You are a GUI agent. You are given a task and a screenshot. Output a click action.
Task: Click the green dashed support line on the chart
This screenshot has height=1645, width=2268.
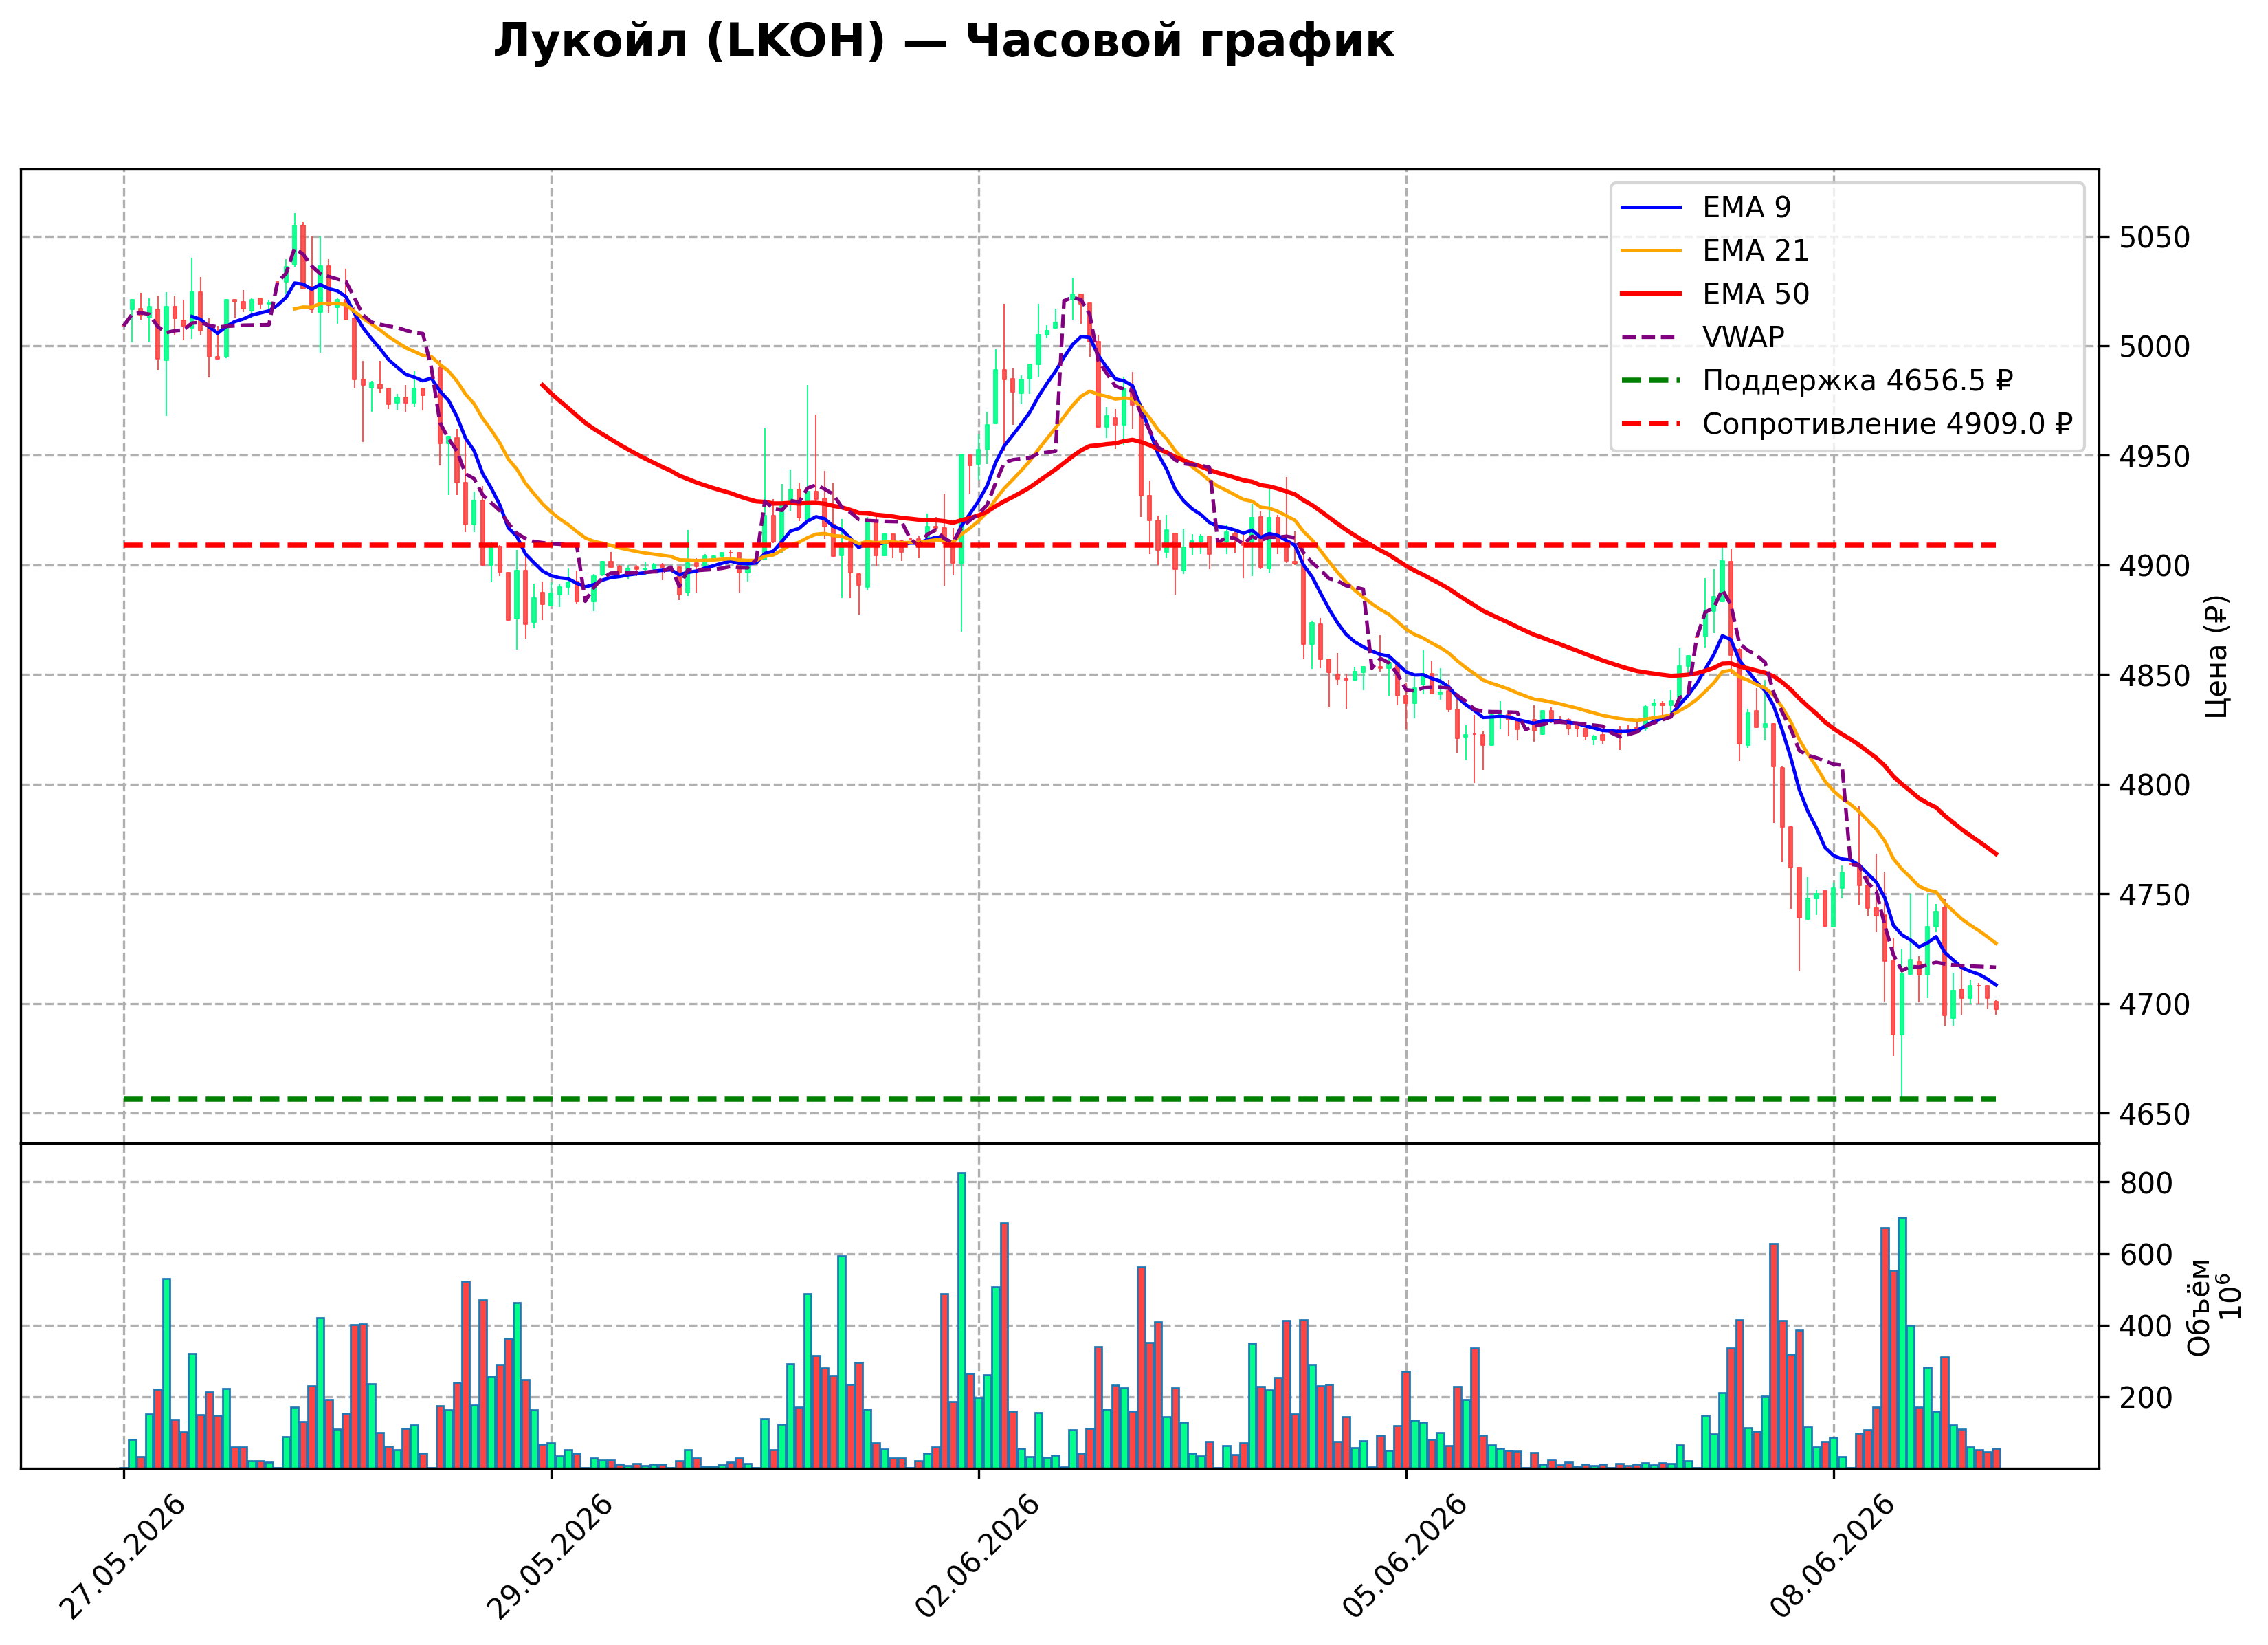click(x=1060, y=1099)
